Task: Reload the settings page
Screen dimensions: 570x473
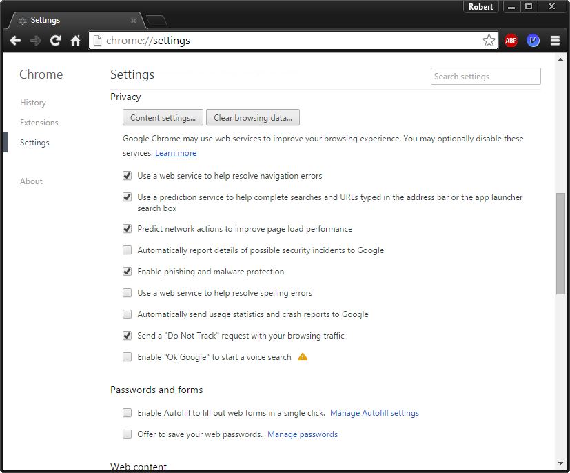Action: pyautogui.click(x=55, y=41)
